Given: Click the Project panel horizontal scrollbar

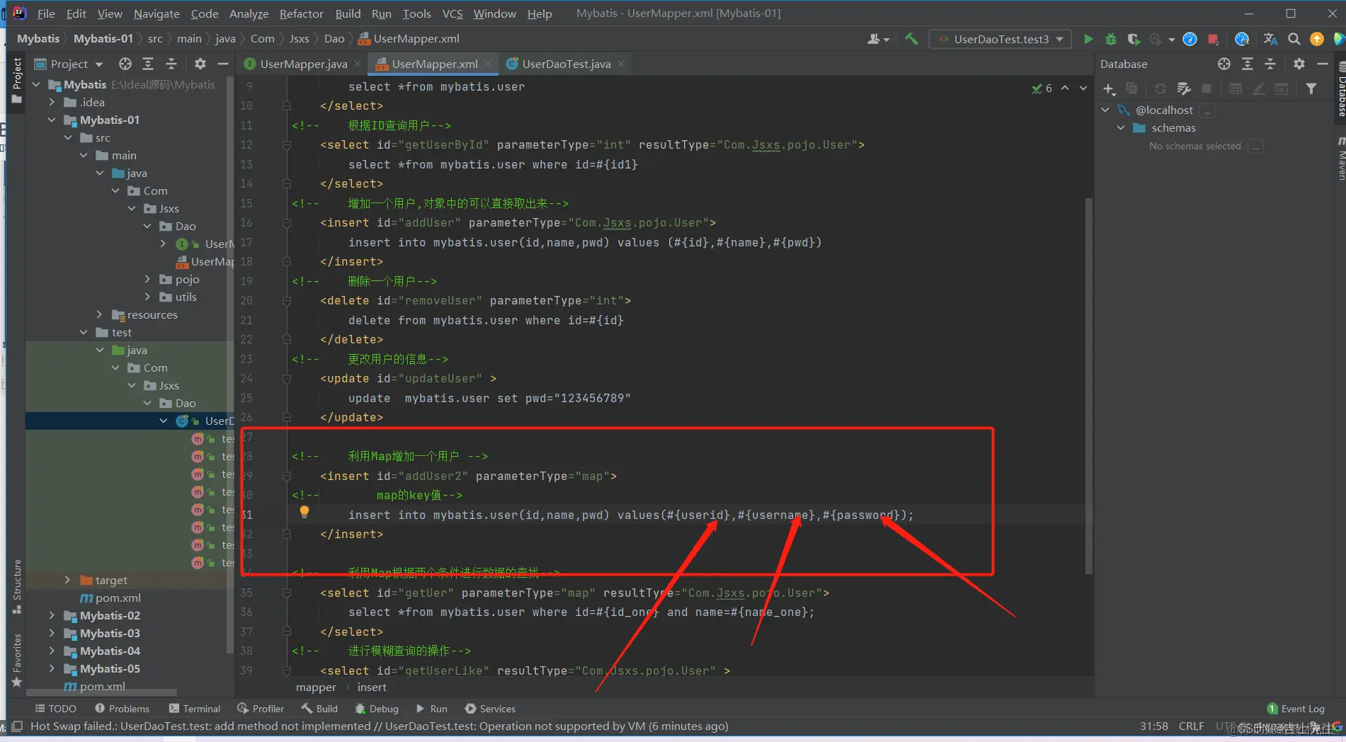Looking at the screenshot, I should (101, 692).
